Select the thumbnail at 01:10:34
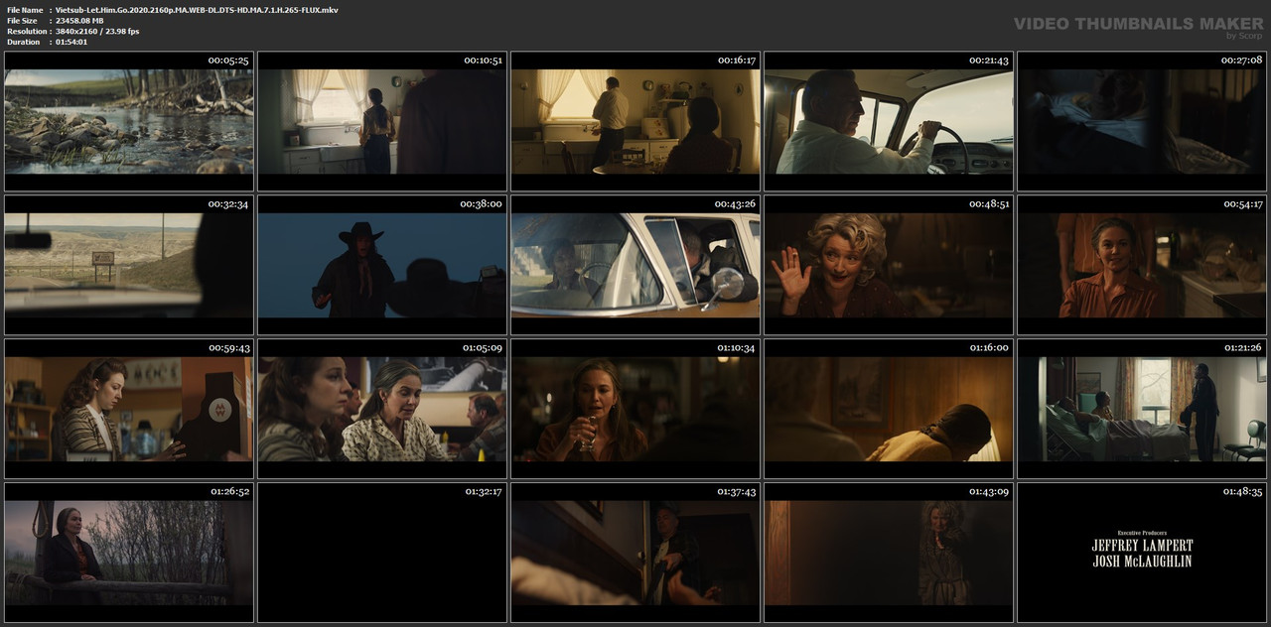 635,409
